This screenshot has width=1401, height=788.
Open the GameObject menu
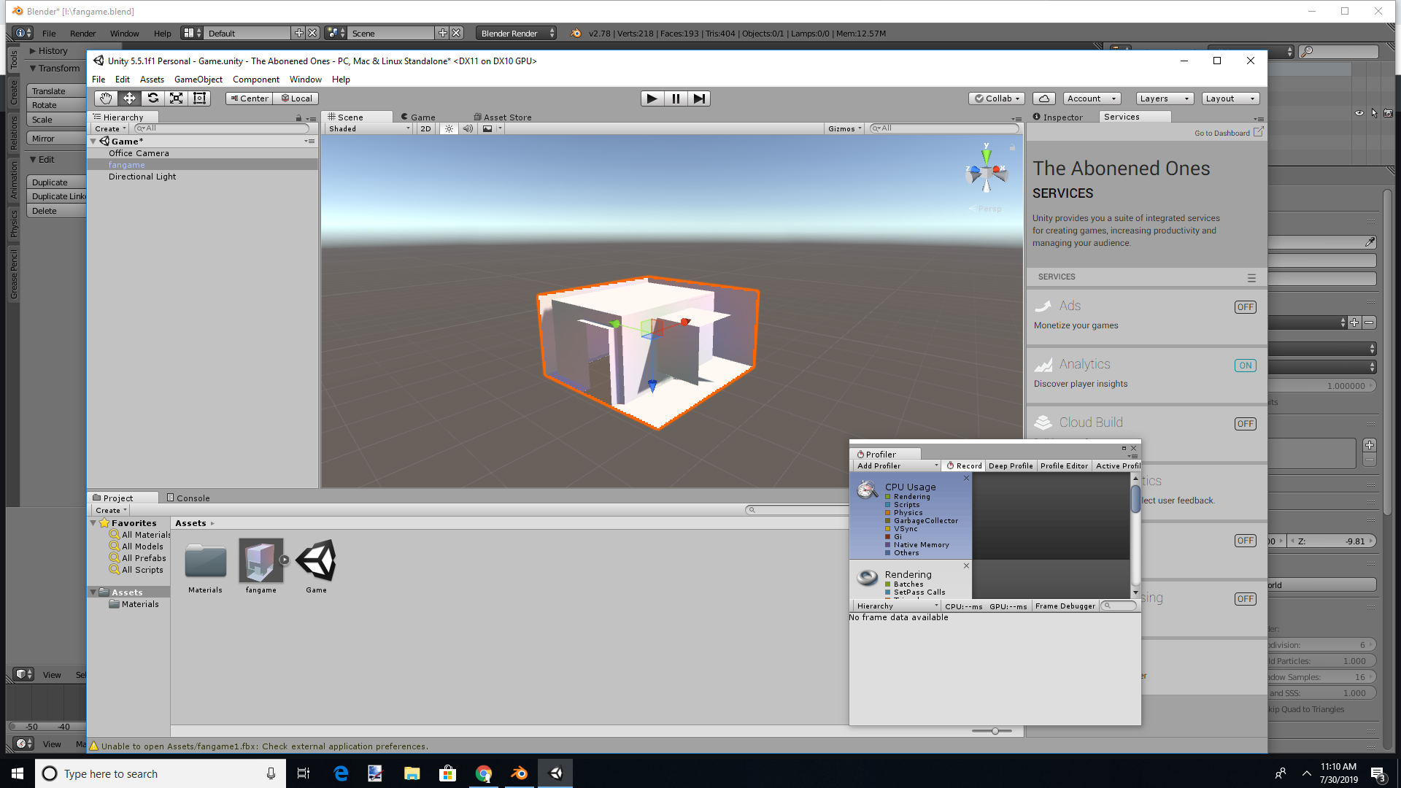[x=198, y=80]
